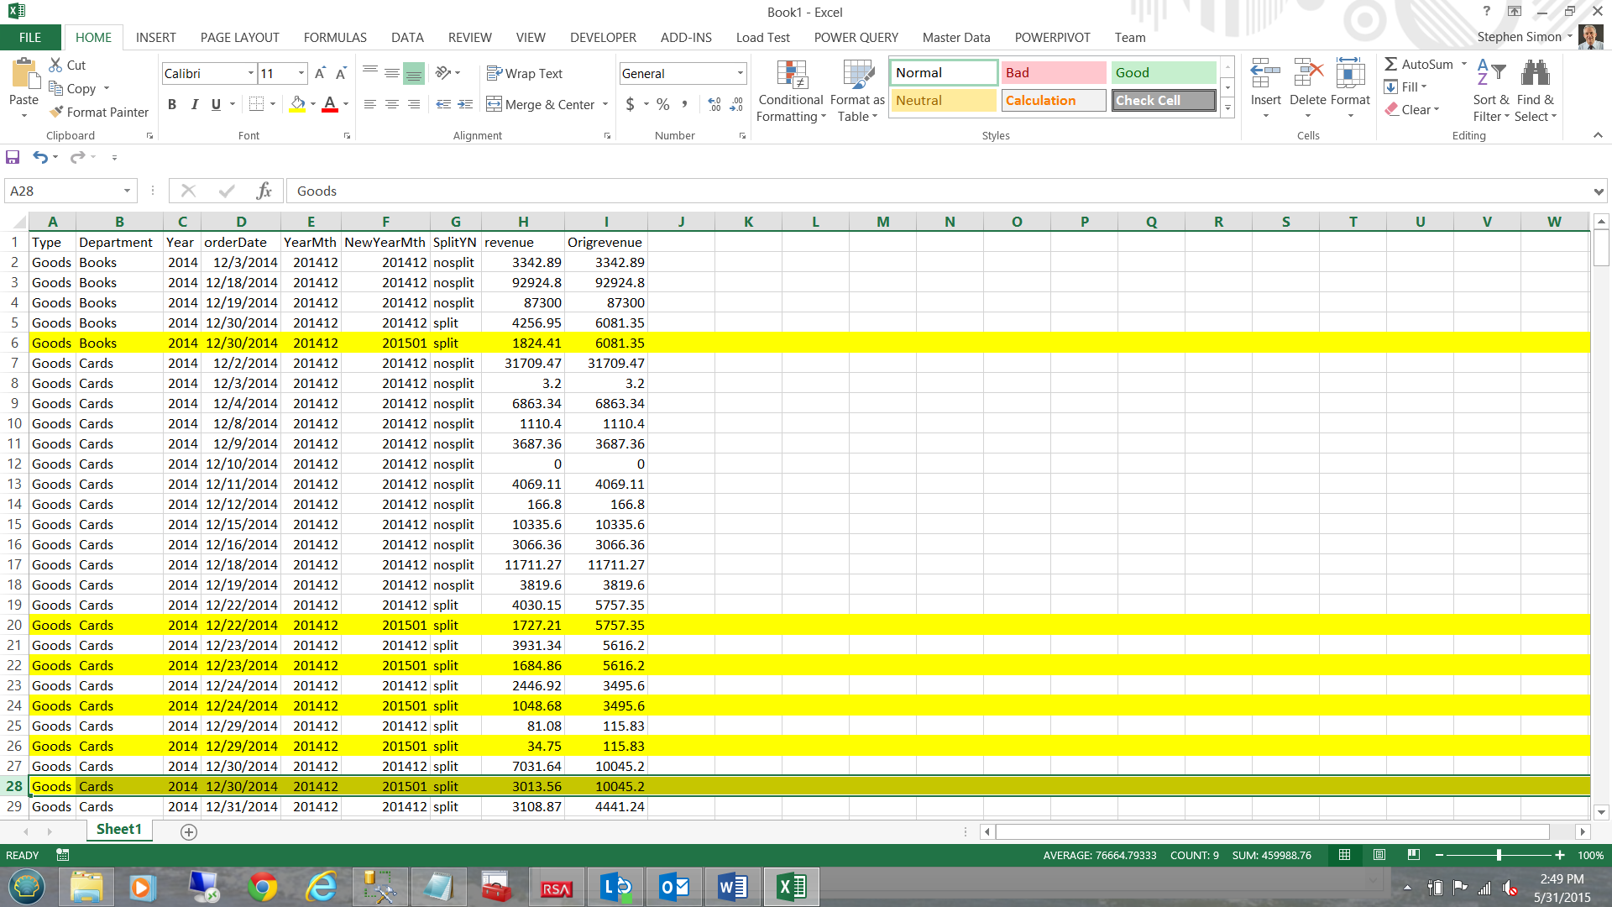Click the Merge & Center button

(x=540, y=104)
